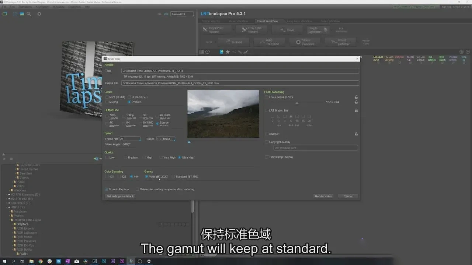Enable LRT Motion Blur
This screenshot has height=265, width=472.
277,110
